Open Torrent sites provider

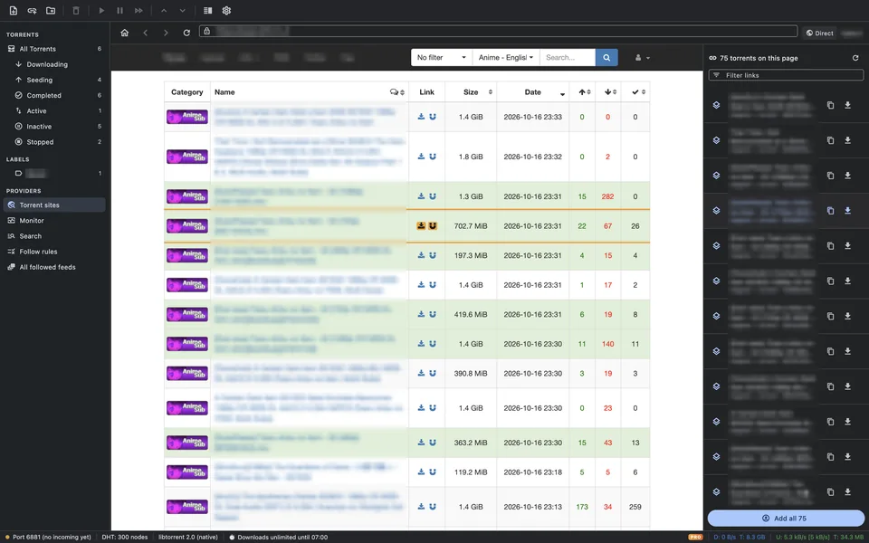[x=55, y=205]
